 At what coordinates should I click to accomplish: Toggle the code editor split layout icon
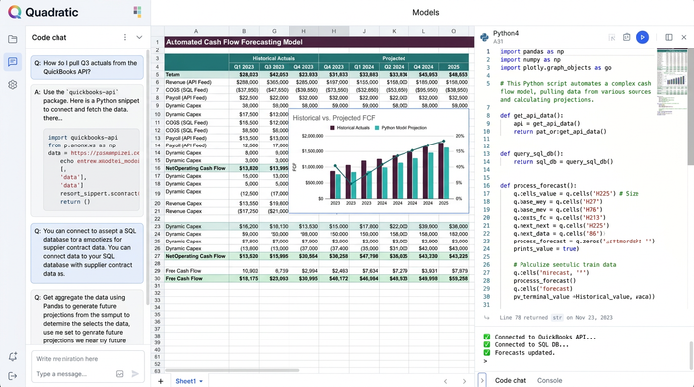(x=669, y=37)
